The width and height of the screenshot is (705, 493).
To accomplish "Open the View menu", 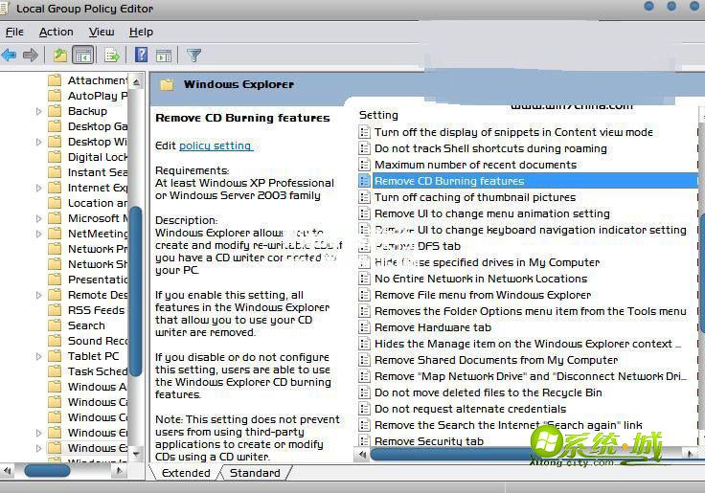I will [x=102, y=32].
